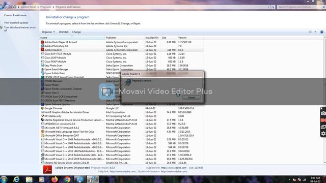The image size is (326, 183).
Task: Sort the list by Name column
Action: tap(72, 38)
